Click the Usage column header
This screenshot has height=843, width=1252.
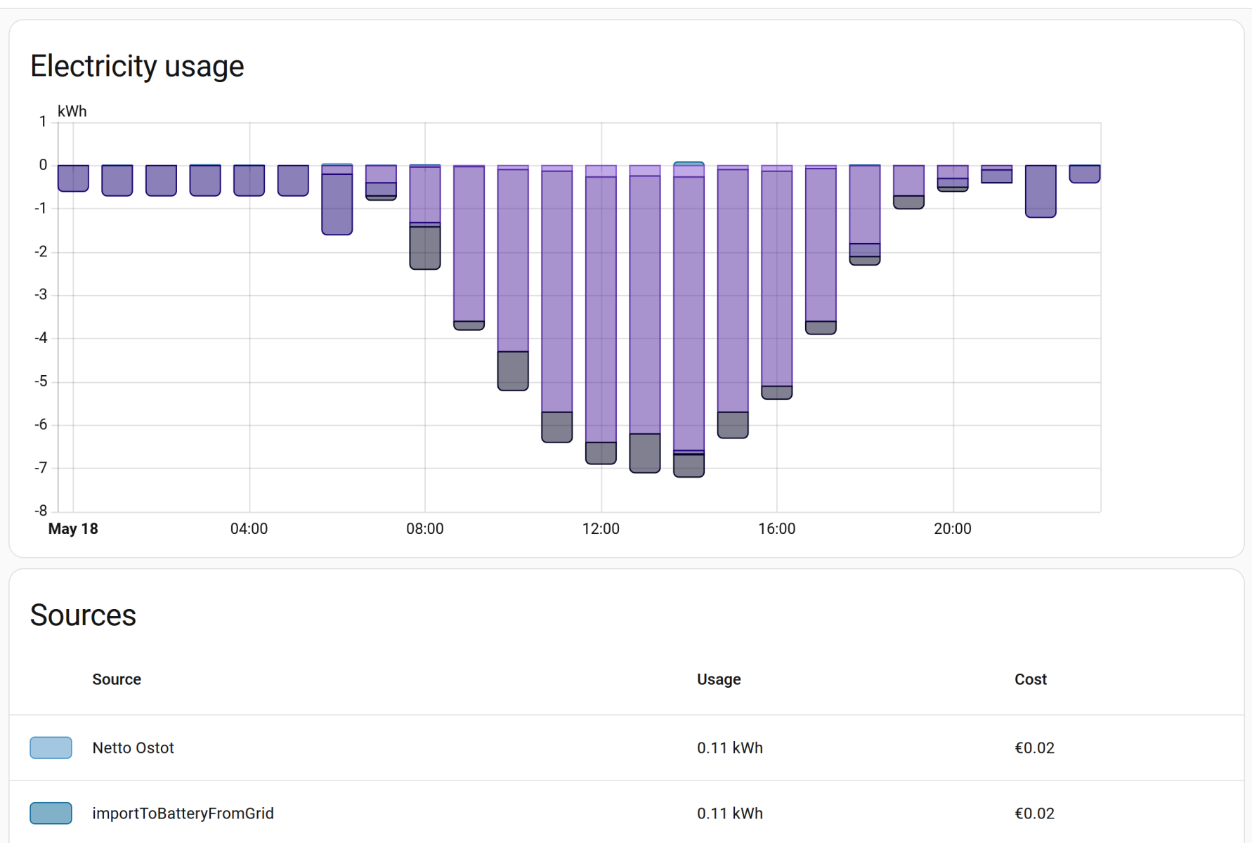coord(719,679)
